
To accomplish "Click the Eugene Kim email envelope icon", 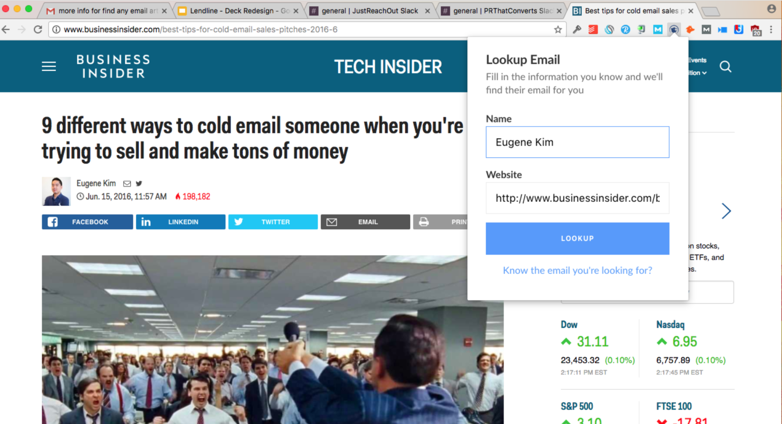I will [127, 183].
